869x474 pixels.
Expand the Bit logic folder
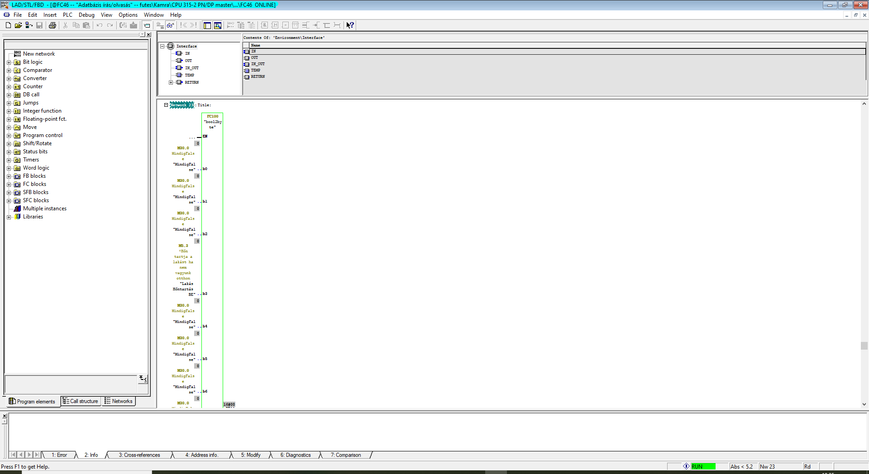[x=9, y=62]
